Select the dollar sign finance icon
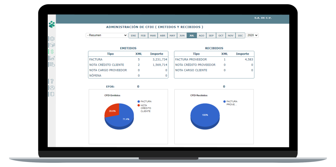Viewport: 336px width, 167px height. pyautogui.click(x=52, y=52)
